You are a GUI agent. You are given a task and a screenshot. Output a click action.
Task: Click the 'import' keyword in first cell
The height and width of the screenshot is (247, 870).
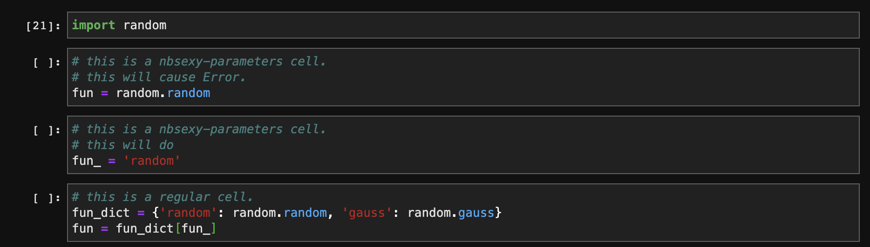94,25
